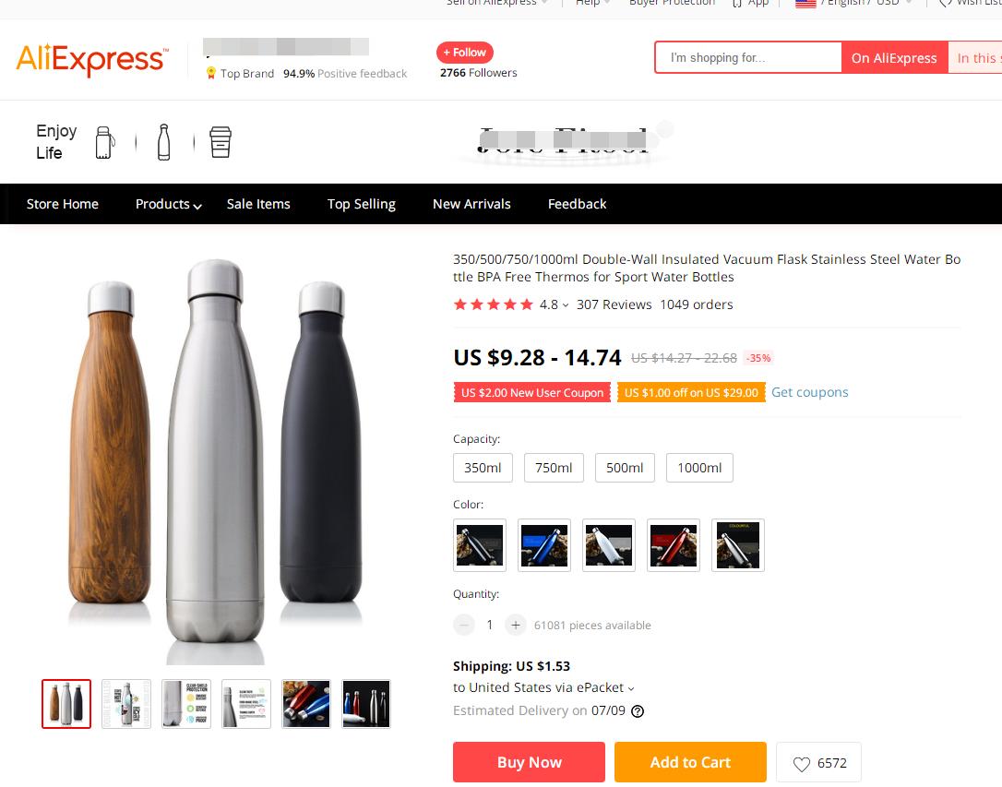Viewport: 1002px width, 787px height.
Task: Click the help icon beside Estimated Delivery
Action: click(x=638, y=711)
